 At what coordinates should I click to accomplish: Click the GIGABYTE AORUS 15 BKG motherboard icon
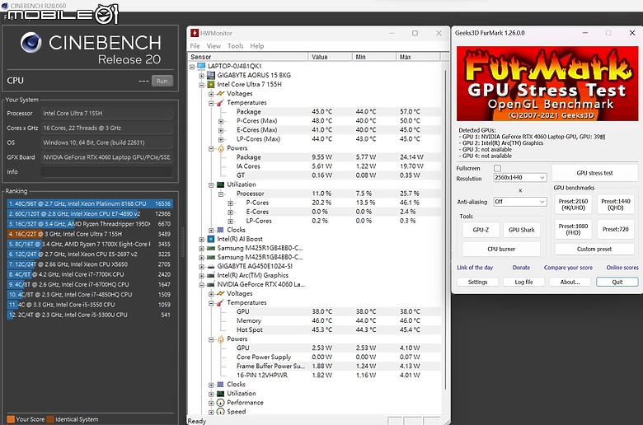click(x=211, y=75)
